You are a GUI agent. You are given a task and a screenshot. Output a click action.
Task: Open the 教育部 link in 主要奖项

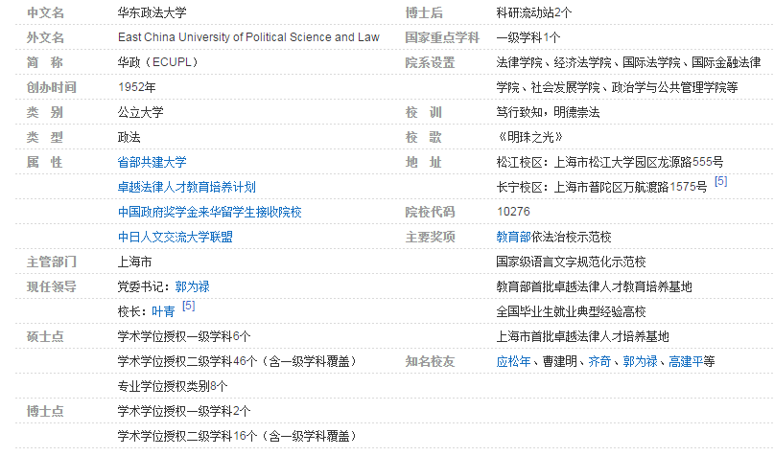514,238
